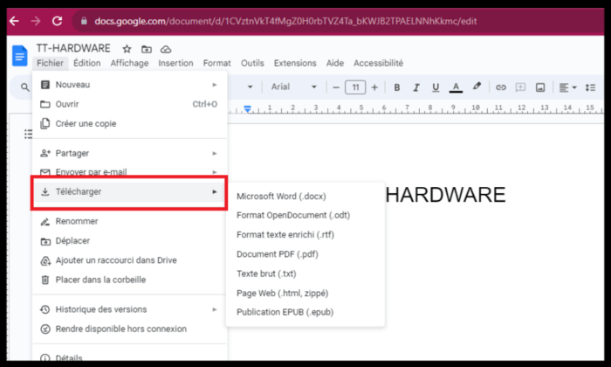Select Déplacer in the menu
611x367 pixels.
129,240
